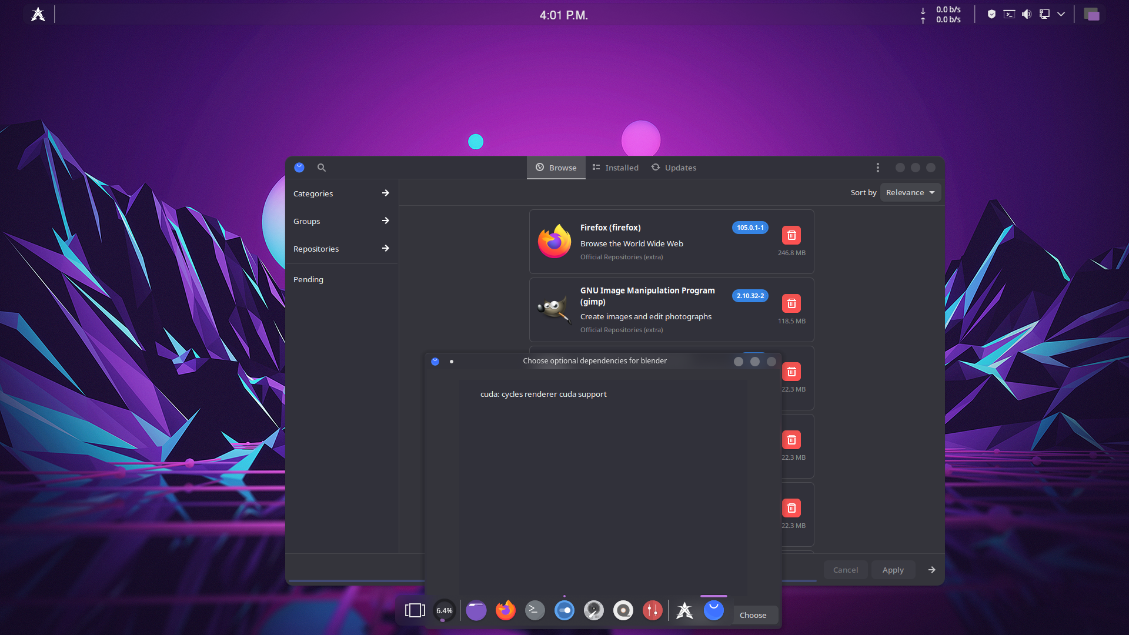Expand the Groups sidebar entry

click(x=342, y=221)
